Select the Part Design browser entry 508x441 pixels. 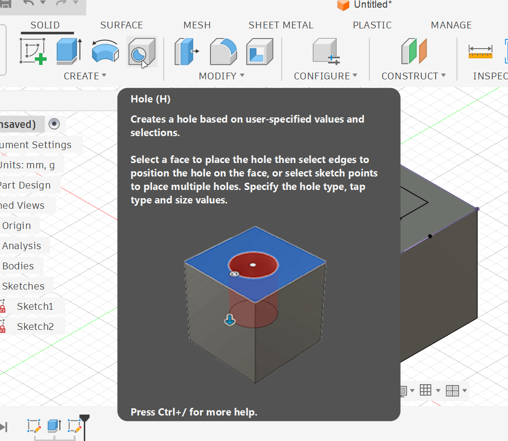(25, 185)
